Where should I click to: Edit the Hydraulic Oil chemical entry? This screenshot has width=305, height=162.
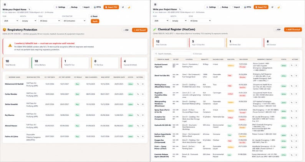pos(292,126)
